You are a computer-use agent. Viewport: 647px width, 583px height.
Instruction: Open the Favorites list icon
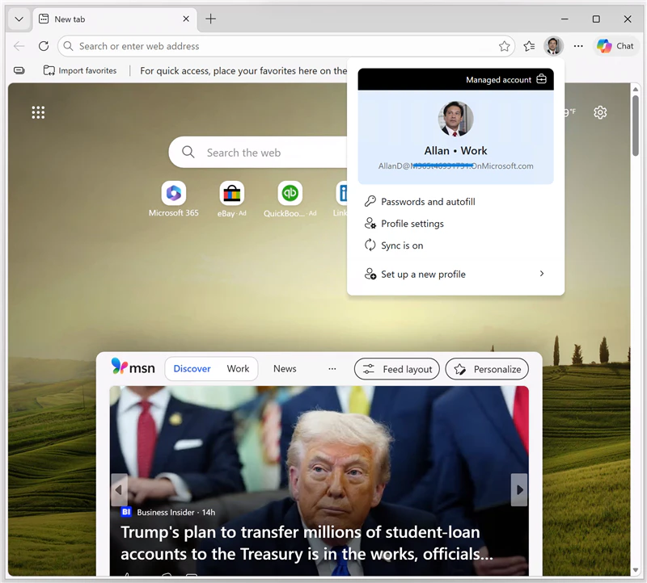530,46
